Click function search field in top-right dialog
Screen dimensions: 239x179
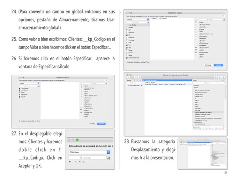211,20
